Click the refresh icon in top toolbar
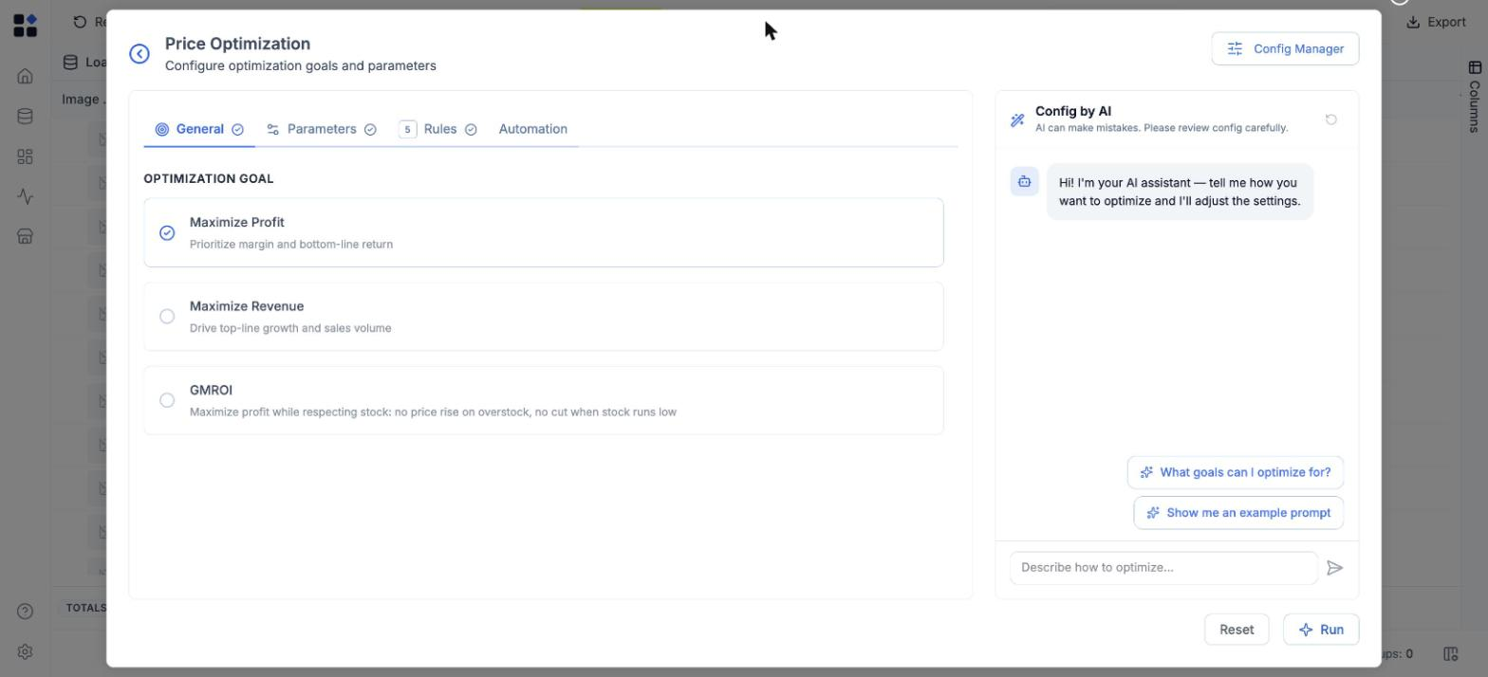The height and width of the screenshot is (677, 1488). [x=80, y=22]
